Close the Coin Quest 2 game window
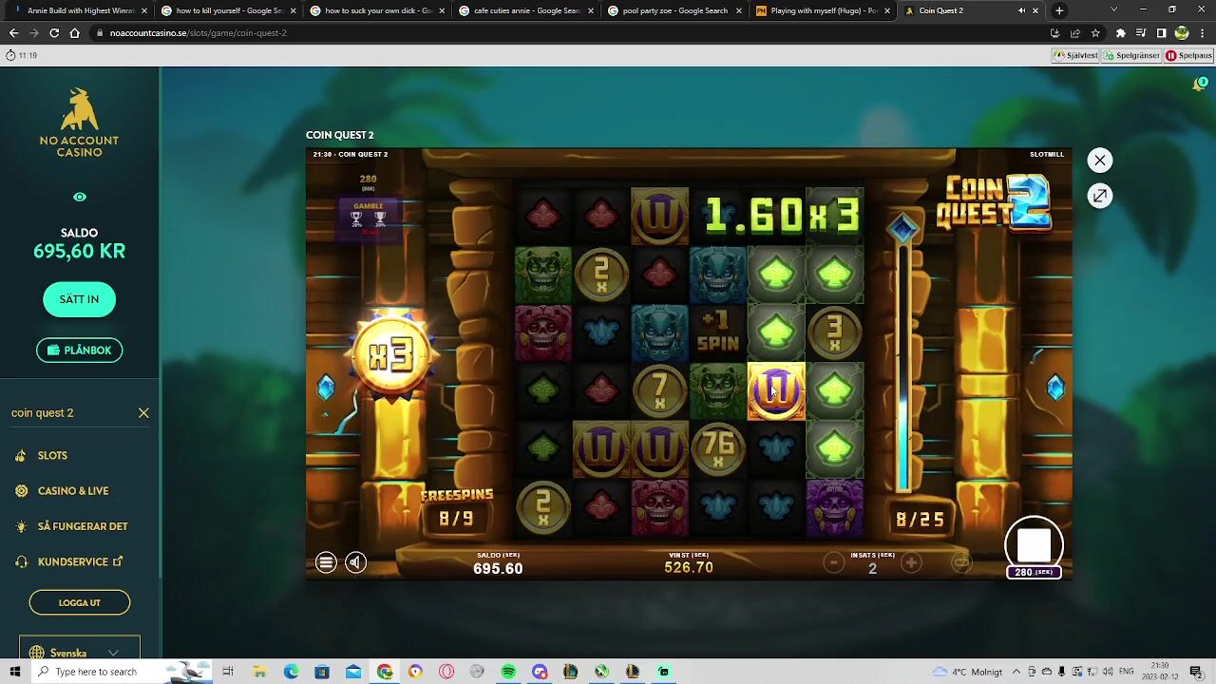This screenshot has height=684, width=1216. [x=1099, y=161]
